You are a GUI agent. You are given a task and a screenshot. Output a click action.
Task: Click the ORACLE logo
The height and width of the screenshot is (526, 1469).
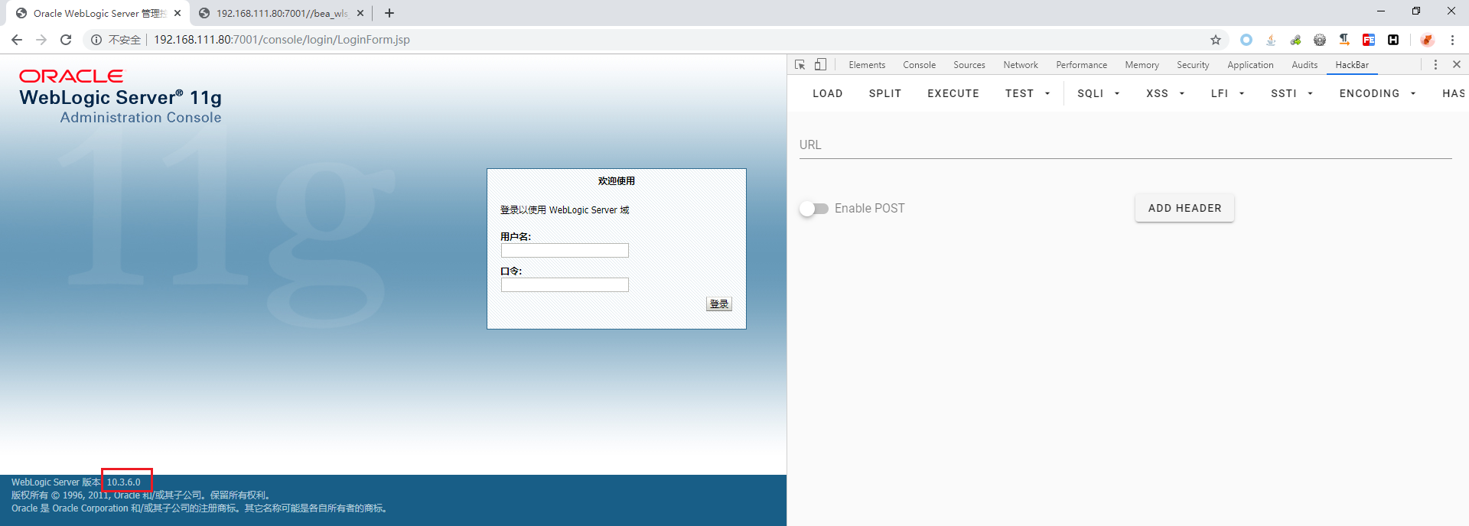71,76
